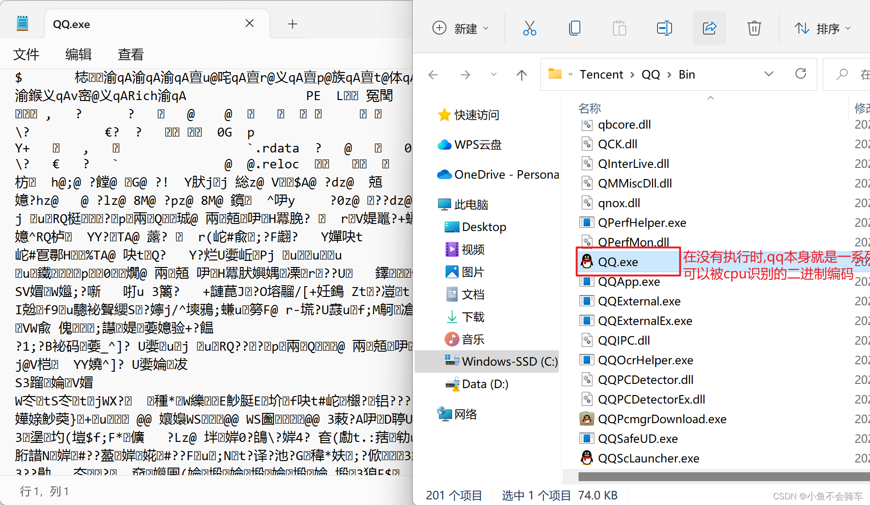The width and height of the screenshot is (870, 505).
Task: Click QQ in the address path
Action: point(651,74)
